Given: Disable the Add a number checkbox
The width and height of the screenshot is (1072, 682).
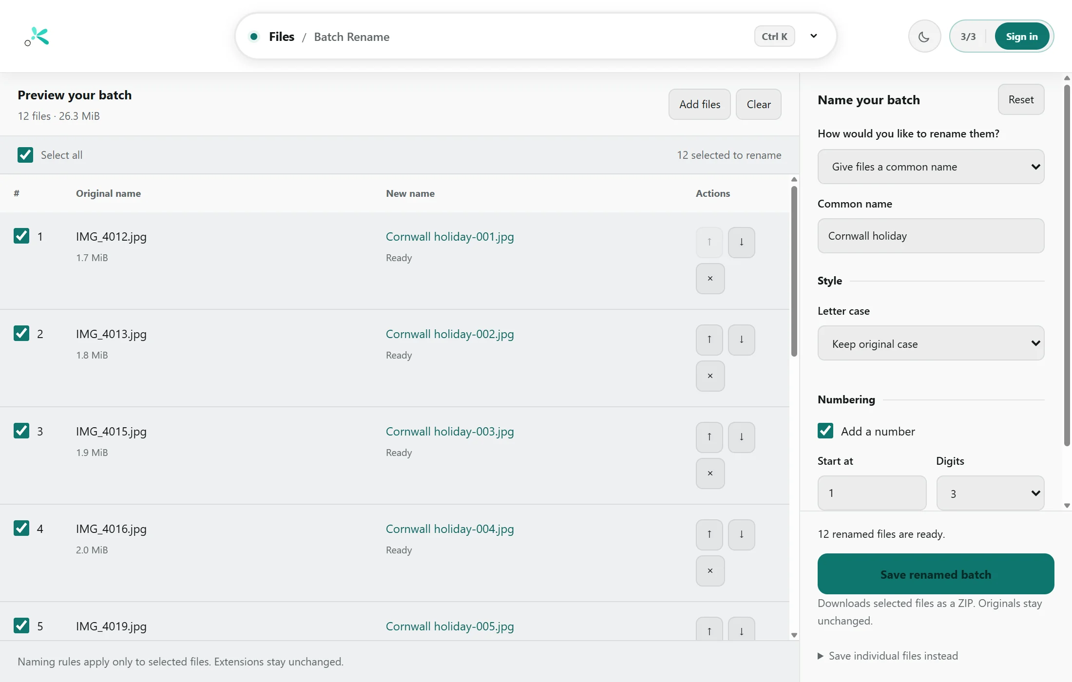Looking at the screenshot, I should pyautogui.click(x=825, y=431).
